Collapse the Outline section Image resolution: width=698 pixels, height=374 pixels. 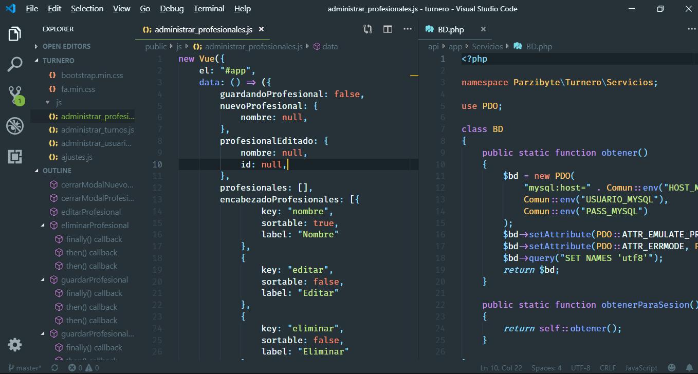point(57,171)
